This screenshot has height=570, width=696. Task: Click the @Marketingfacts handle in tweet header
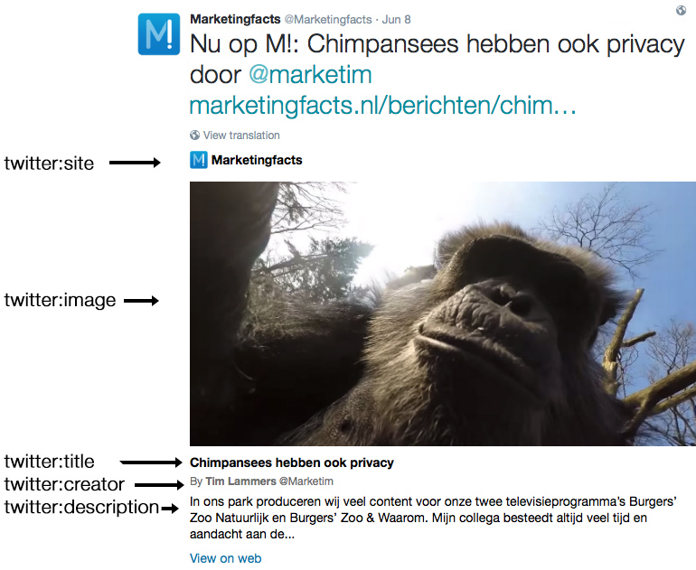click(327, 20)
